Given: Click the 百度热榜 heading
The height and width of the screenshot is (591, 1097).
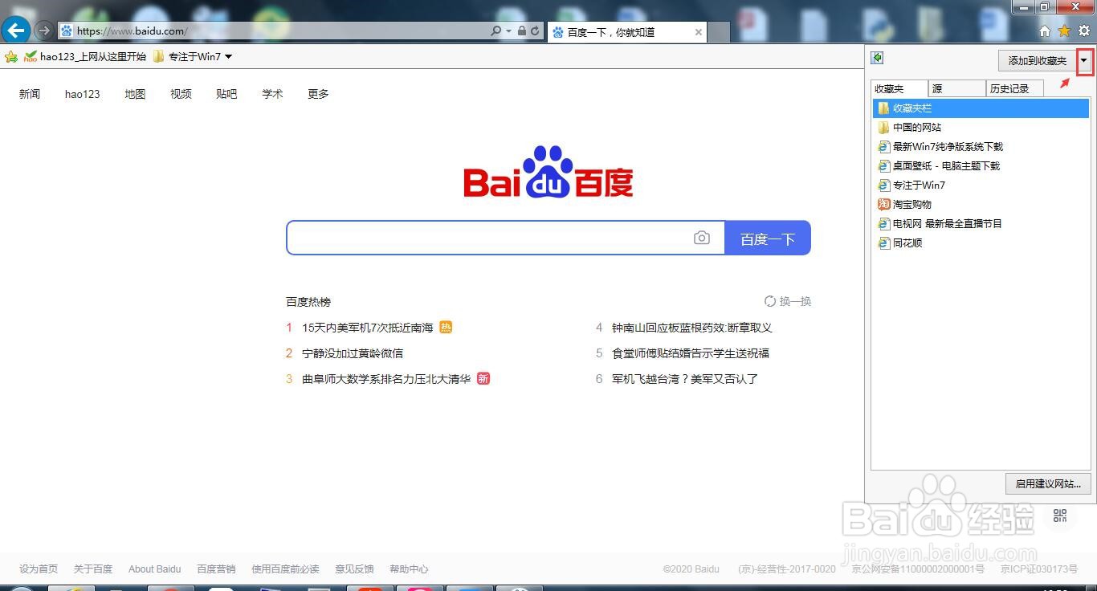Looking at the screenshot, I should (308, 302).
